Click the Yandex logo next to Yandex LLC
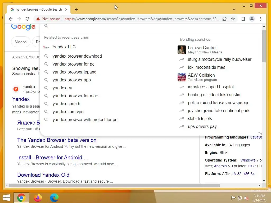This screenshot has width=271, height=203. pyautogui.click(x=46, y=47)
